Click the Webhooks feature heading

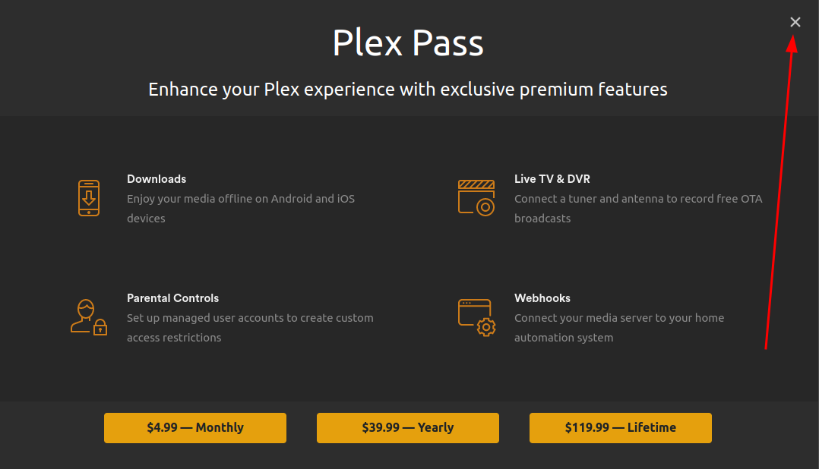[x=542, y=297]
